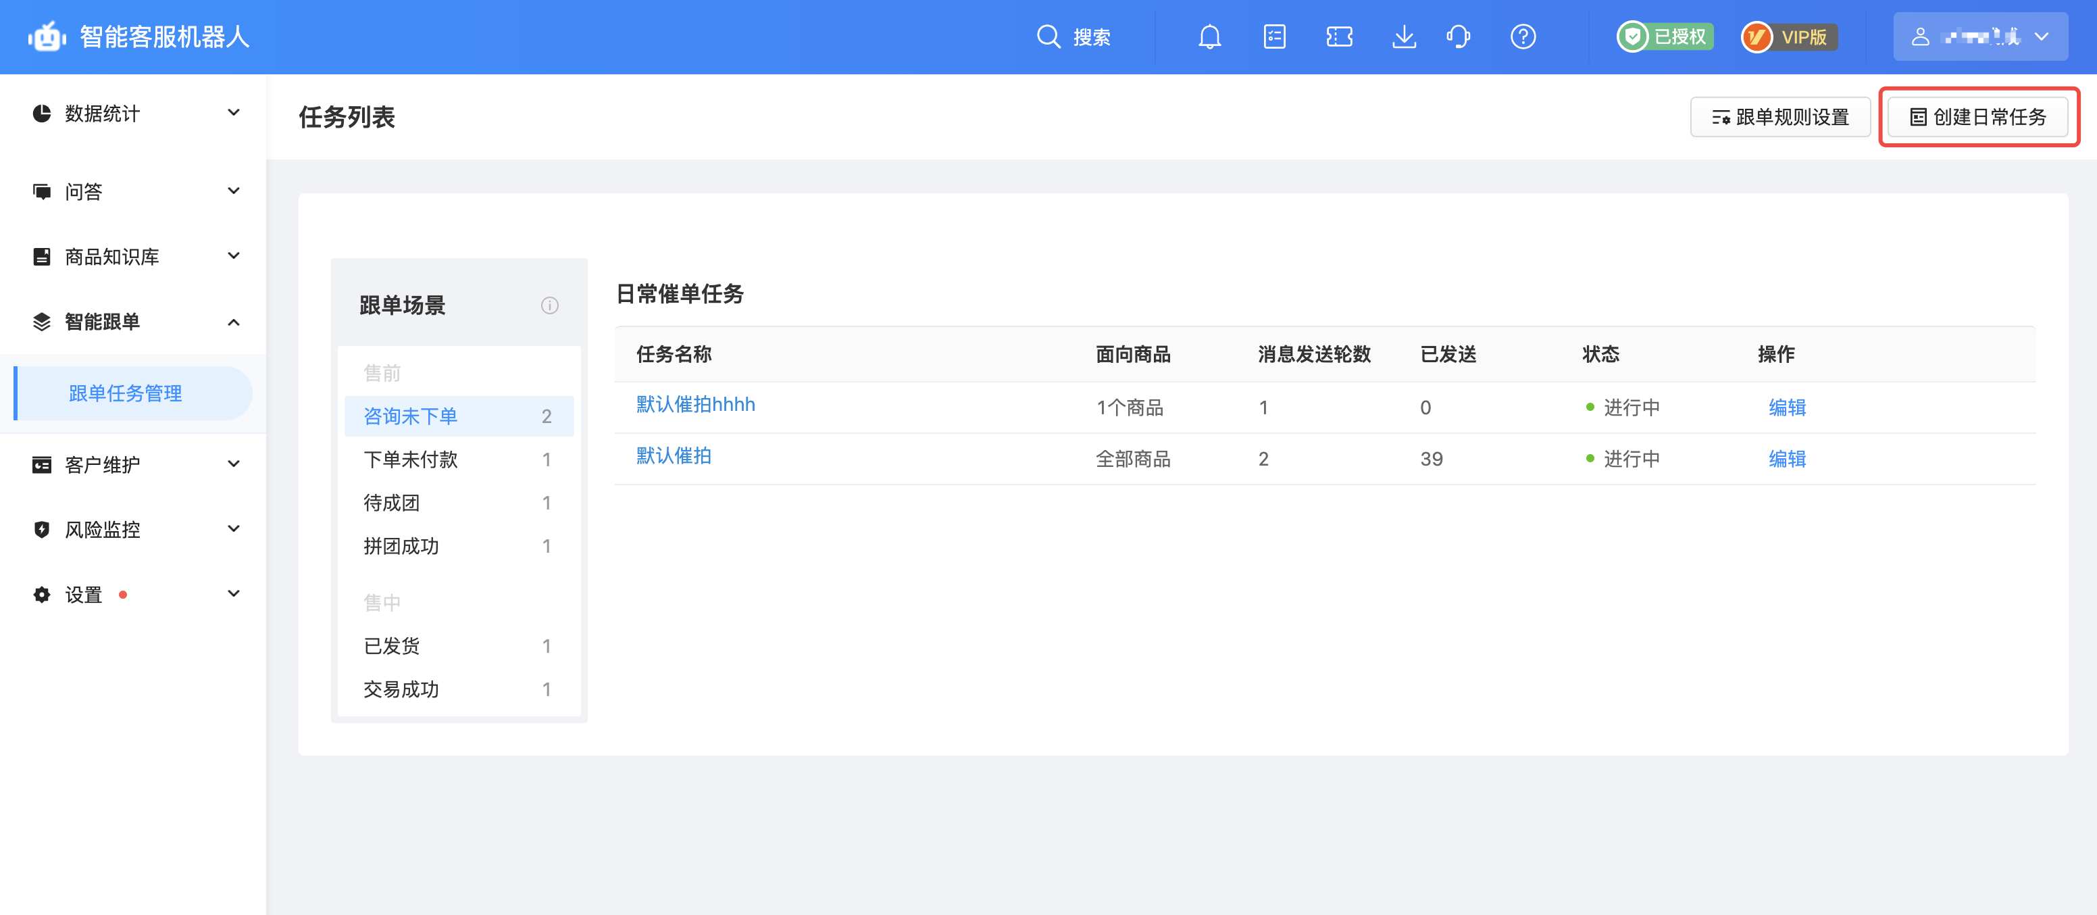Image resolution: width=2097 pixels, height=915 pixels.
Task: Collapse the 智能跟单 menu chevron
Action: 234,322
